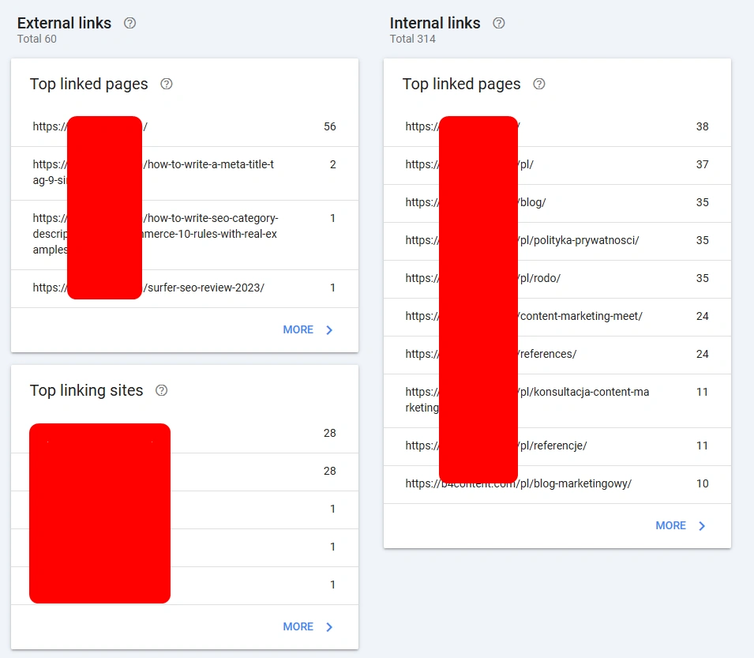Expand internal Top linked pages via chevron arrow
Viewport: 754px width, 658px height.
pyautogui.click(x=703, y=526)
